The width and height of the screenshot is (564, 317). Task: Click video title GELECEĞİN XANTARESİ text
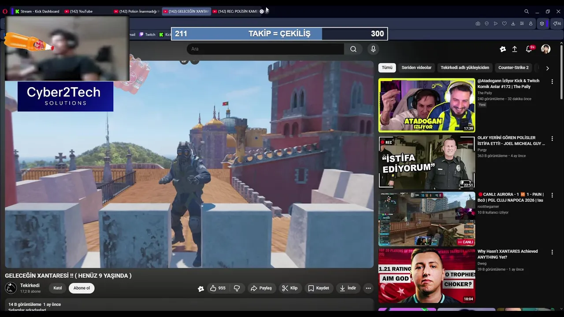68,276
